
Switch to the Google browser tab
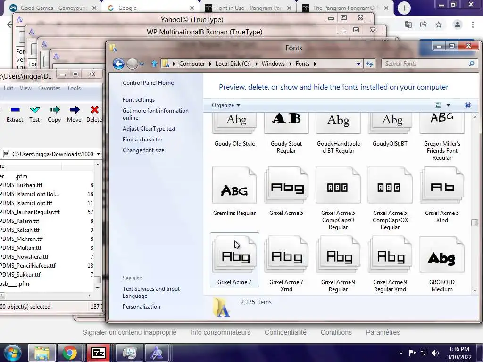tap(151, 8)
